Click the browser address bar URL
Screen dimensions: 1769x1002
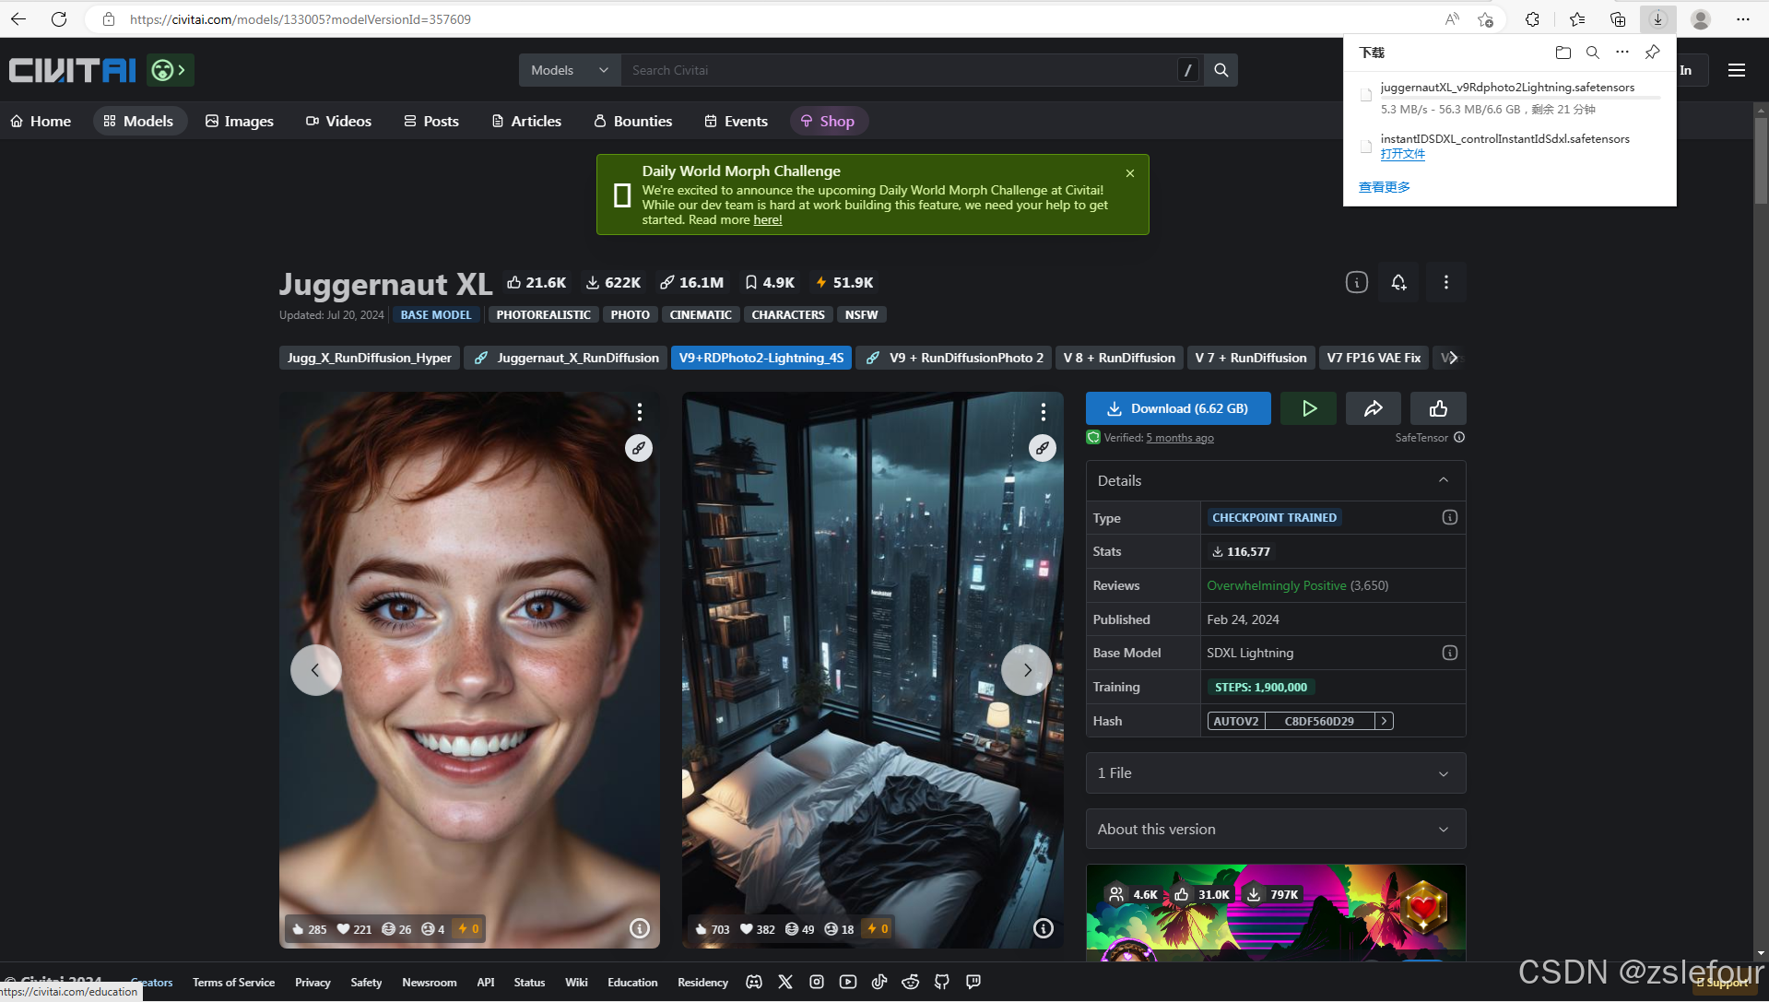tap(301, 18)
